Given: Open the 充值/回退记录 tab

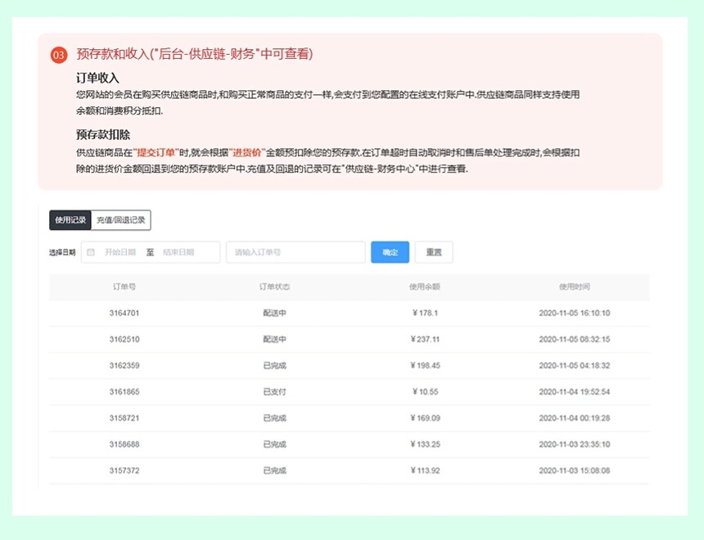Looking at the screenshot, I should (x=121, y=220).
